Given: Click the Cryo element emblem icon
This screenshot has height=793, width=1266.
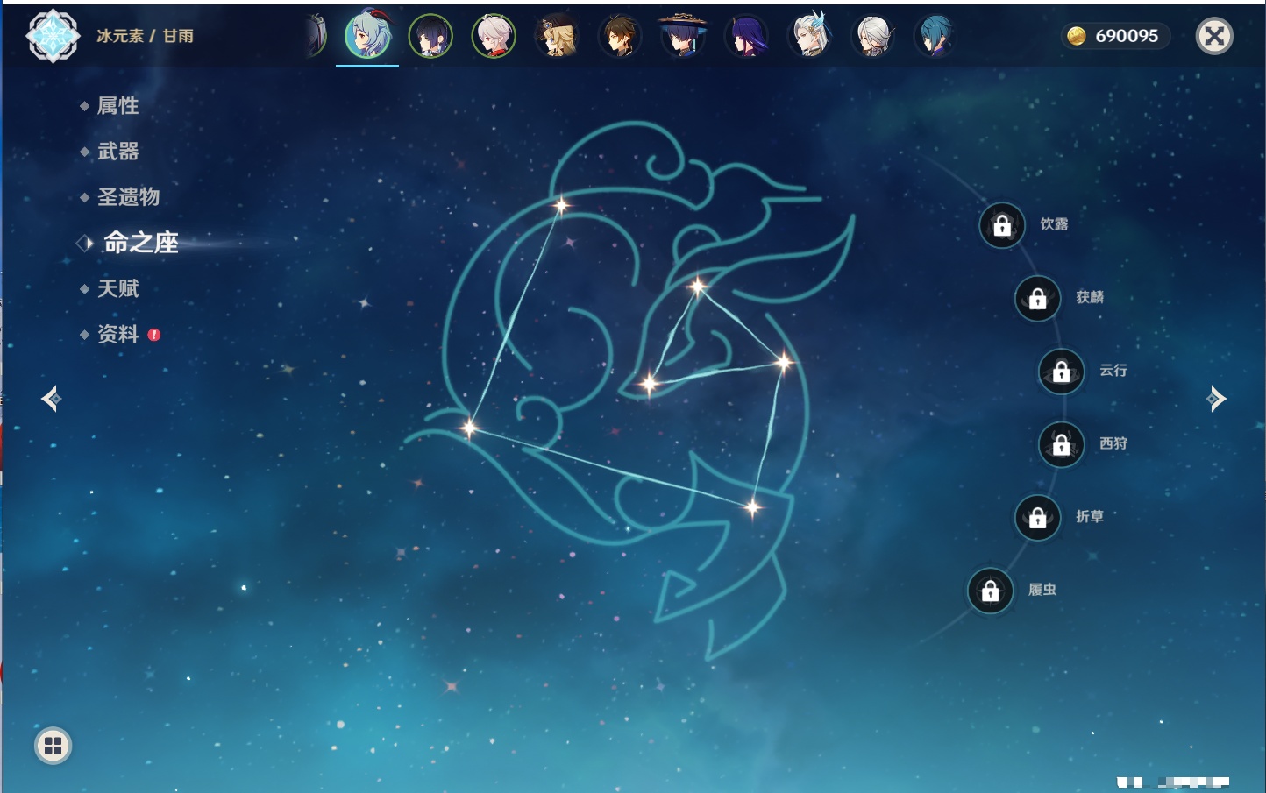Looking at the screenshot, I should pos(53,36).
